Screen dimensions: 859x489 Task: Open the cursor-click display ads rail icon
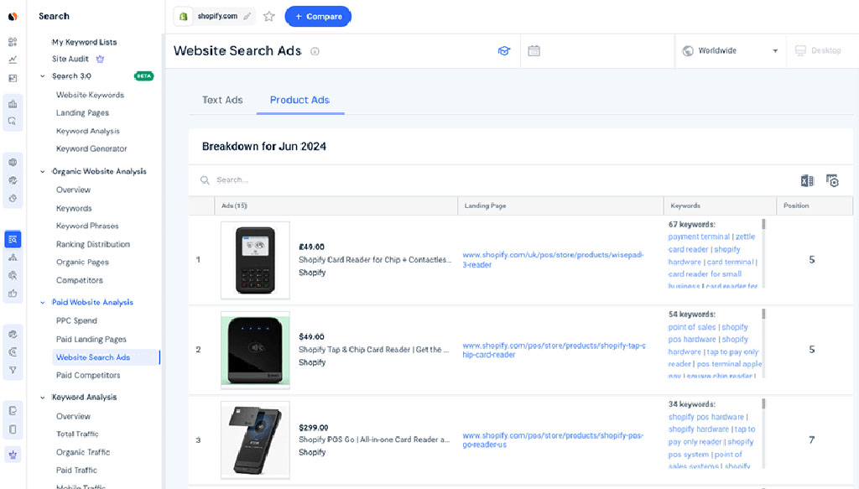pyautogui.click(x=13, y=275)
